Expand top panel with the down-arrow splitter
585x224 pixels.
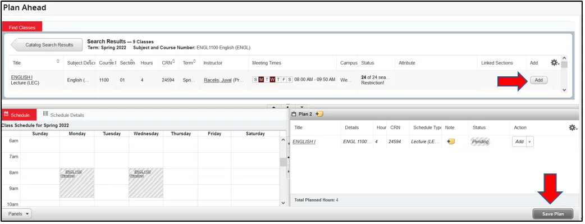(302, 107)
